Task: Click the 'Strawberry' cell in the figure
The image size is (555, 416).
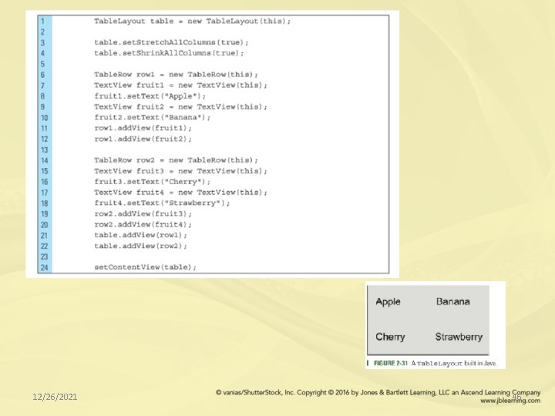Action: pos(459,337)
